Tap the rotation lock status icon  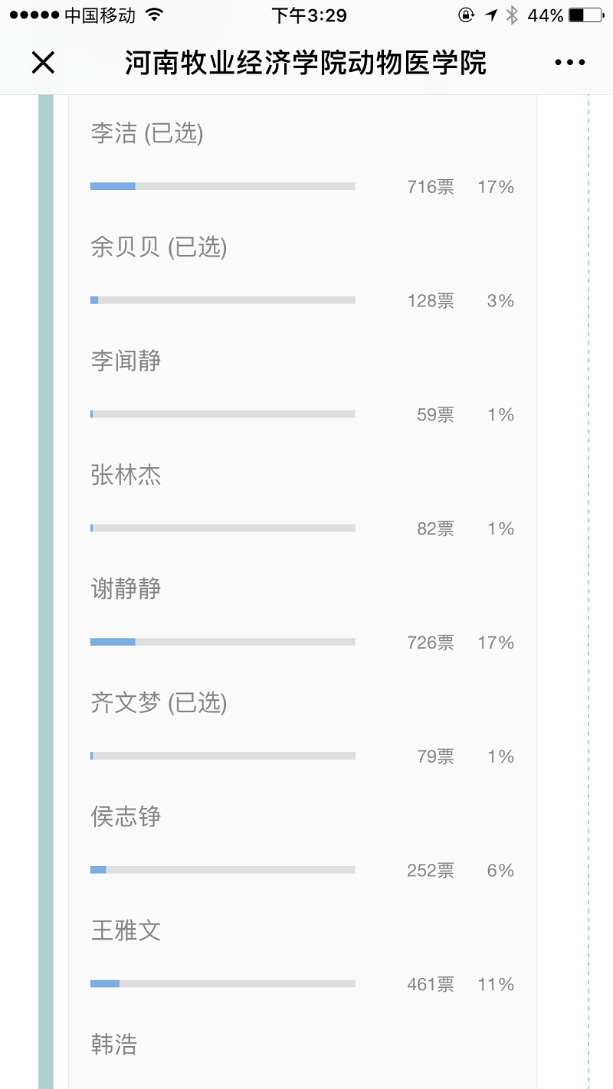[x=466, y=15]
